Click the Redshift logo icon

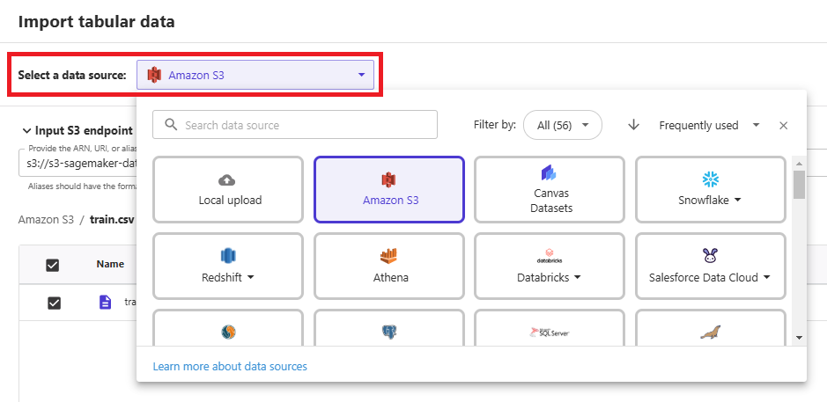(228, 256)
